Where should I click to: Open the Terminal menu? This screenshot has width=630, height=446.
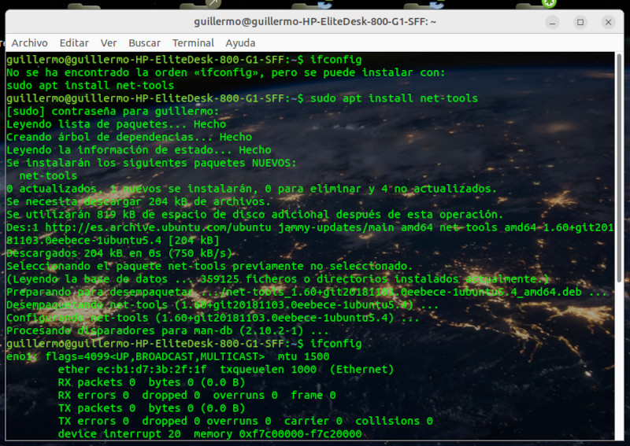193,42
